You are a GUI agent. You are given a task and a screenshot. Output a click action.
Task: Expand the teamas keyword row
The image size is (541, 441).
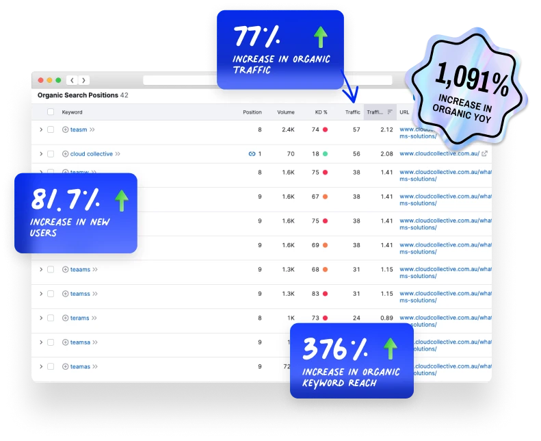point(41,366)
